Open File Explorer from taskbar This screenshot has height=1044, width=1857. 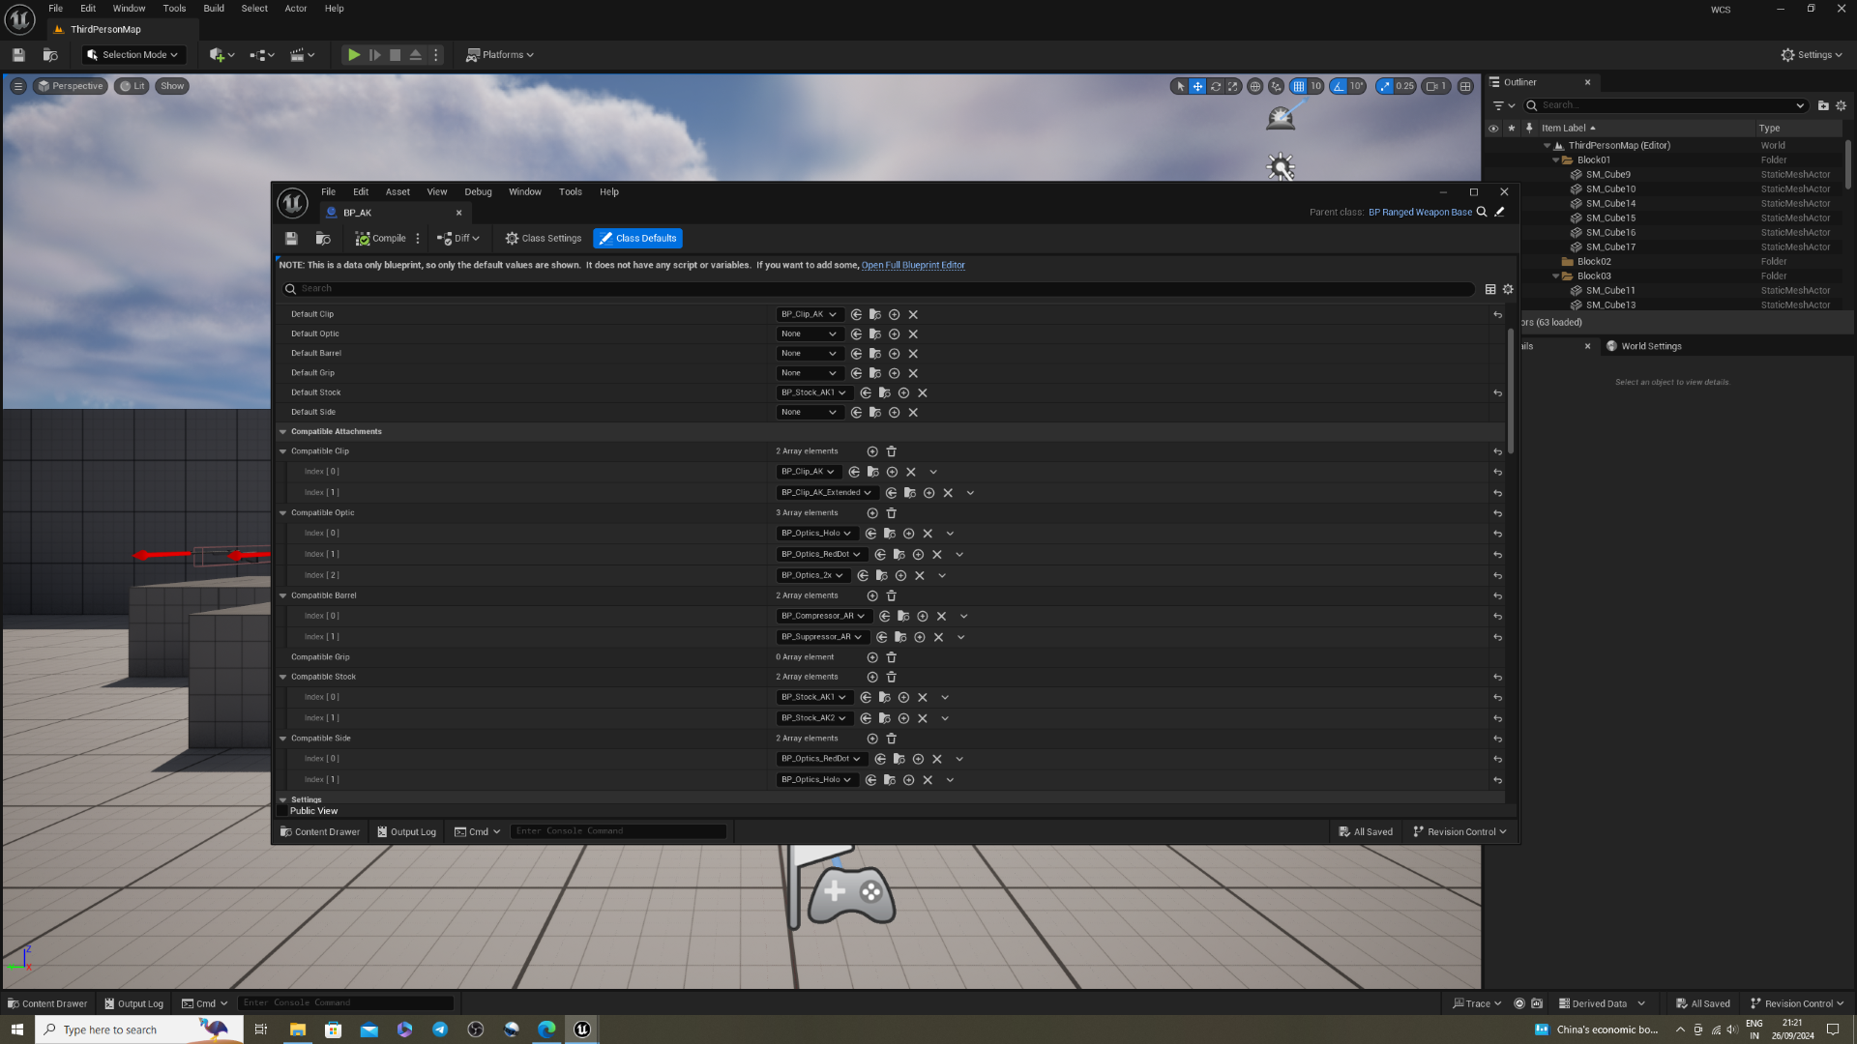(x=297, y=1029)
